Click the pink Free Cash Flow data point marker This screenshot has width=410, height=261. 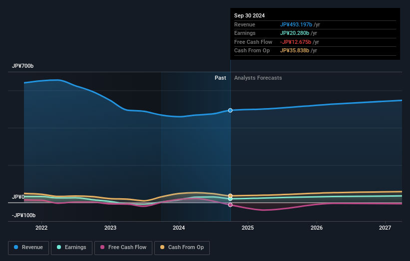click(230, 205)
